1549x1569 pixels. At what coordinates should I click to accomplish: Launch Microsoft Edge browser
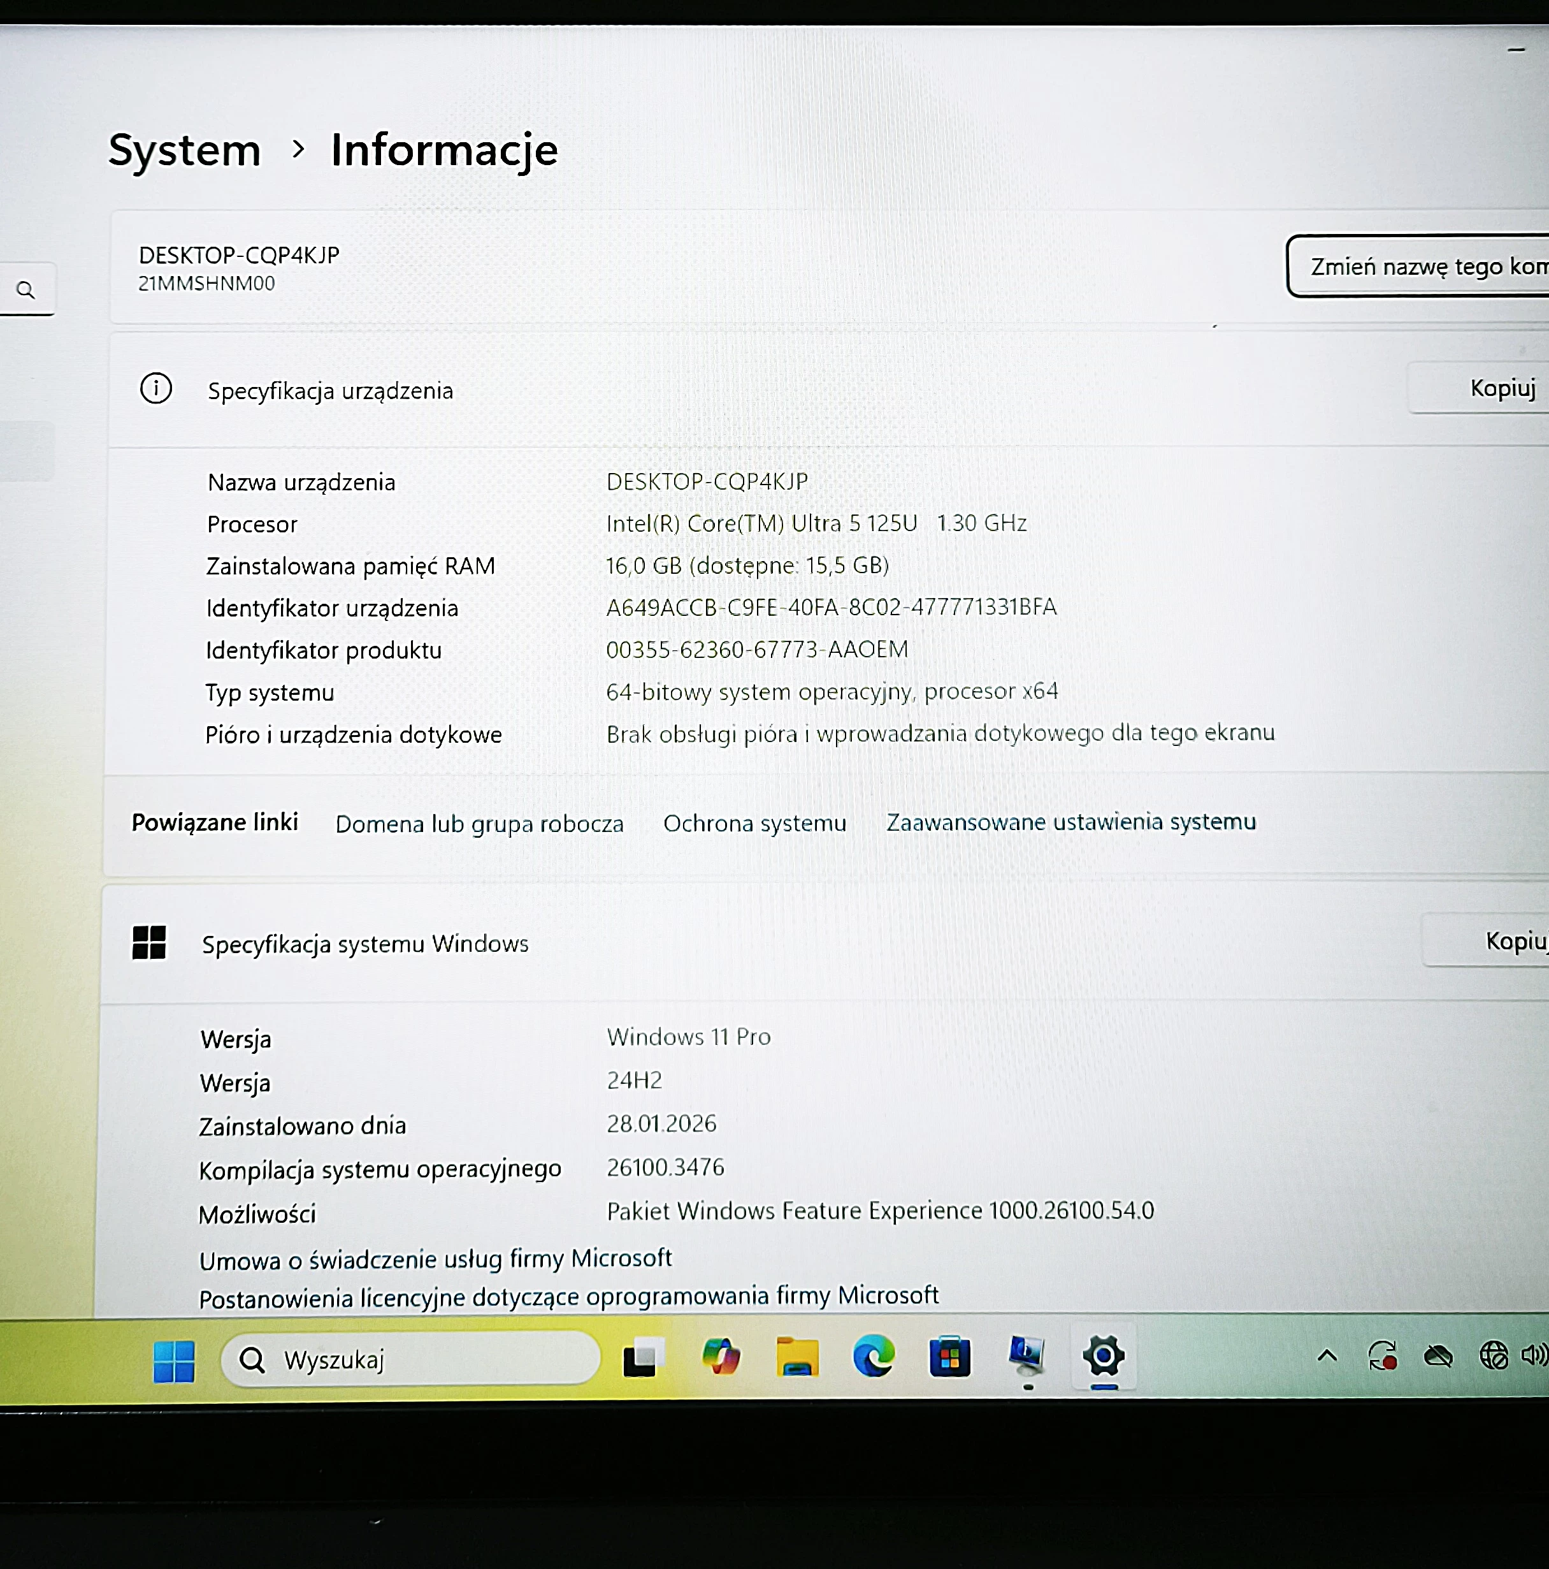874,1356
